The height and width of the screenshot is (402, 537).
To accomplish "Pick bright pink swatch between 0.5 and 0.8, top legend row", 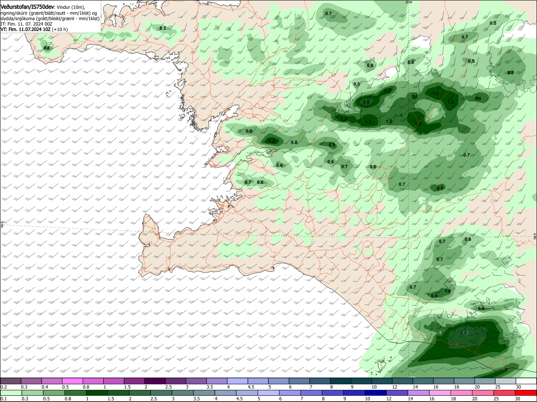I will point(72,381).
